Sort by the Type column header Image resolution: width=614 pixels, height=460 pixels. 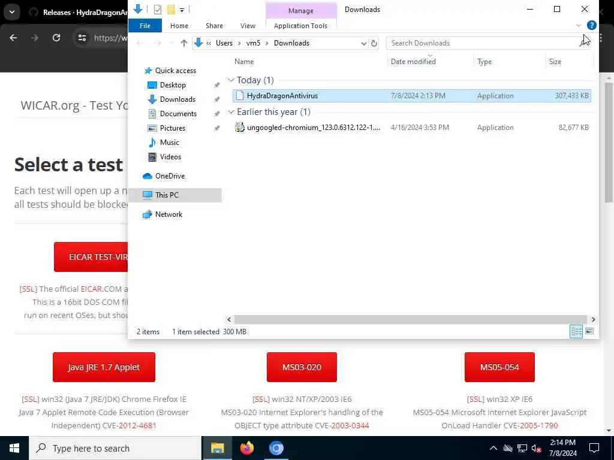tap(484, 62)
